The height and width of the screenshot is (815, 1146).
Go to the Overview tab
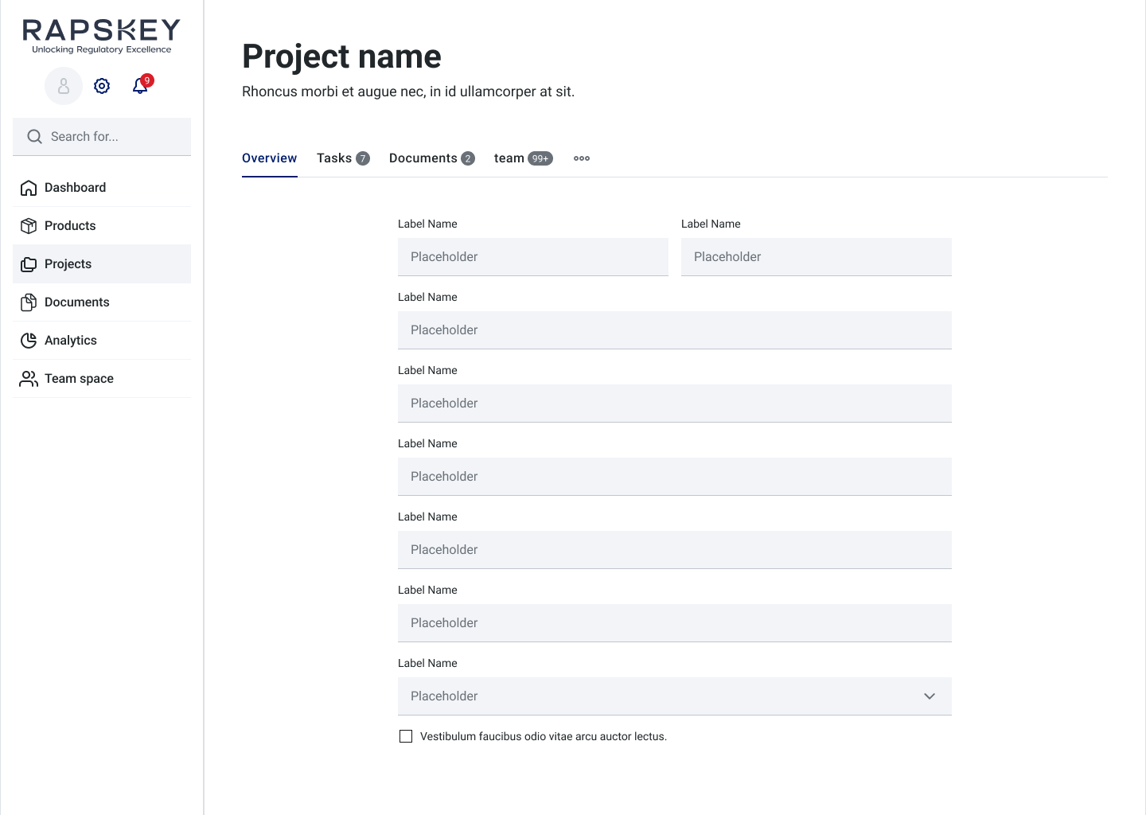pyautogui.click(x=269, y=158)
